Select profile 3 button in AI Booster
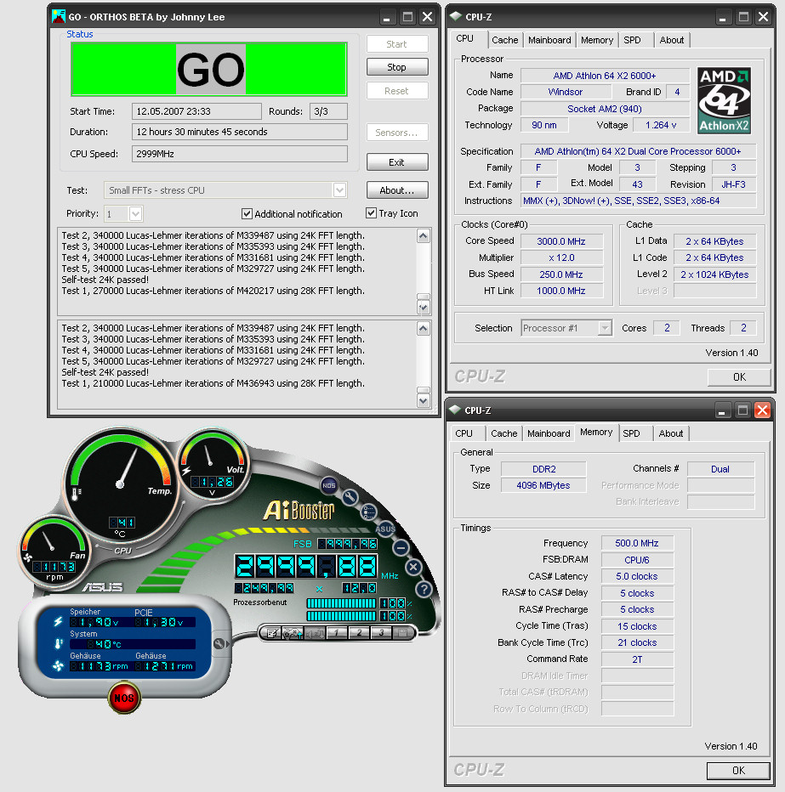The height and width of the screenshot is (792, 785). tap(381, 632)
